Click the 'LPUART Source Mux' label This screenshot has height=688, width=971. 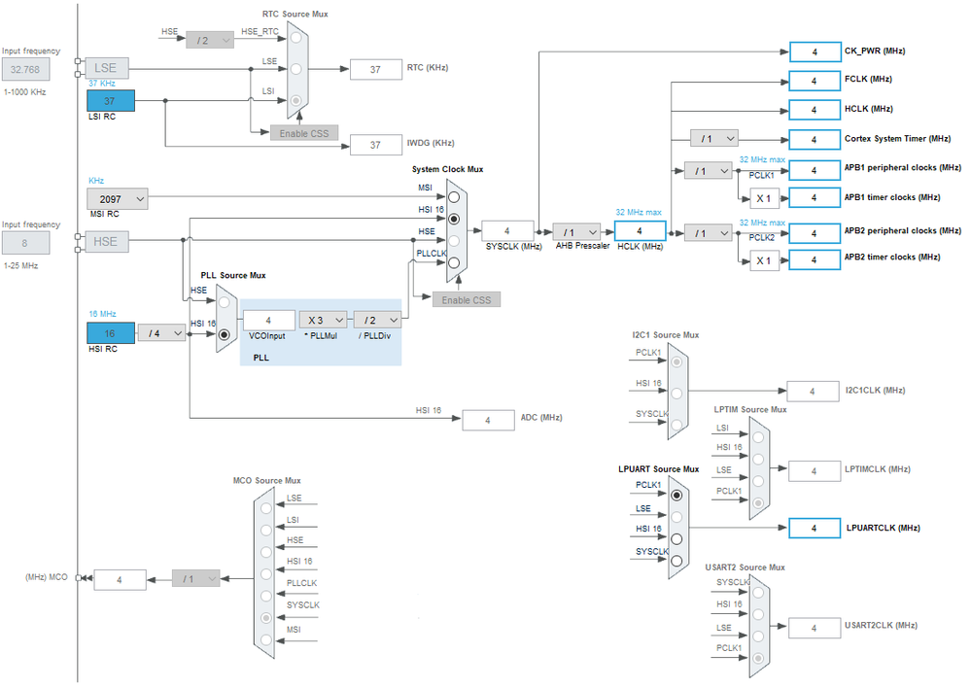[658, 468]
